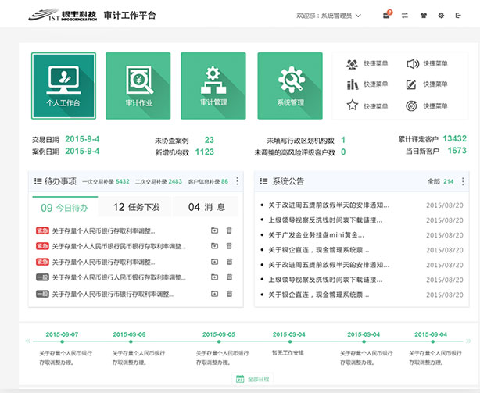Screen dimensions: 480x393
Task: Open the 系统公告 panel more-options menu
Action: point(463,181)
